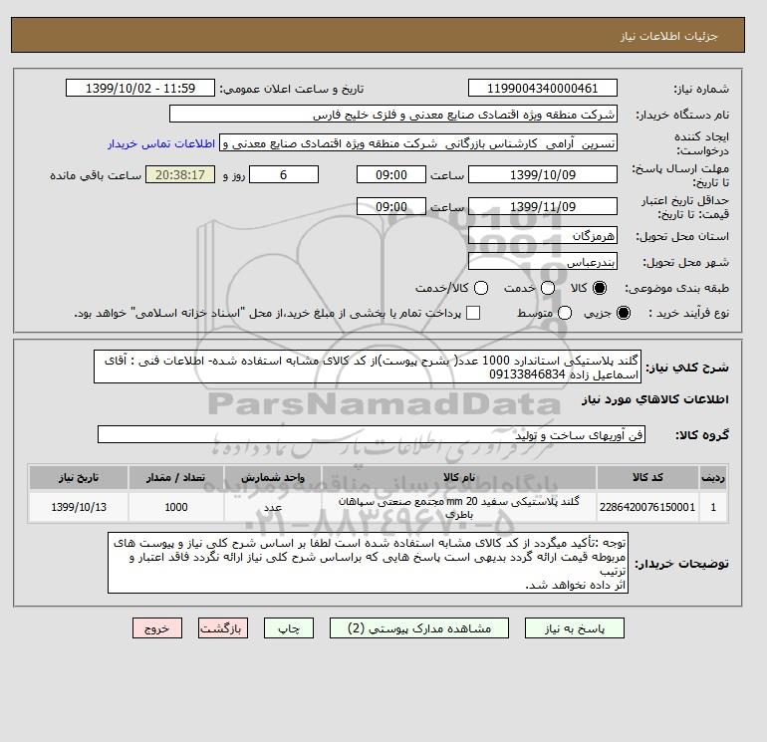Click the توضیحات خریدار label
767x742 pixels.
681,564
